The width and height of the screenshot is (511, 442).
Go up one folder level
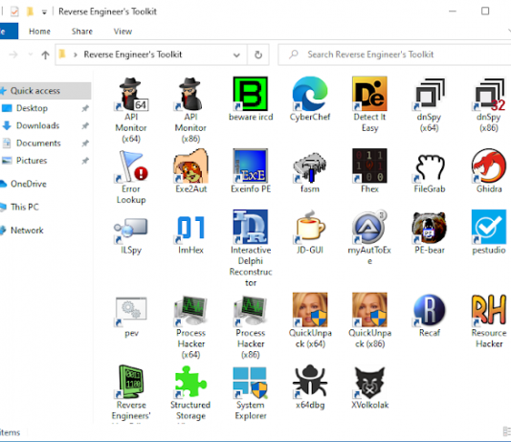click(x=45, y=55)
